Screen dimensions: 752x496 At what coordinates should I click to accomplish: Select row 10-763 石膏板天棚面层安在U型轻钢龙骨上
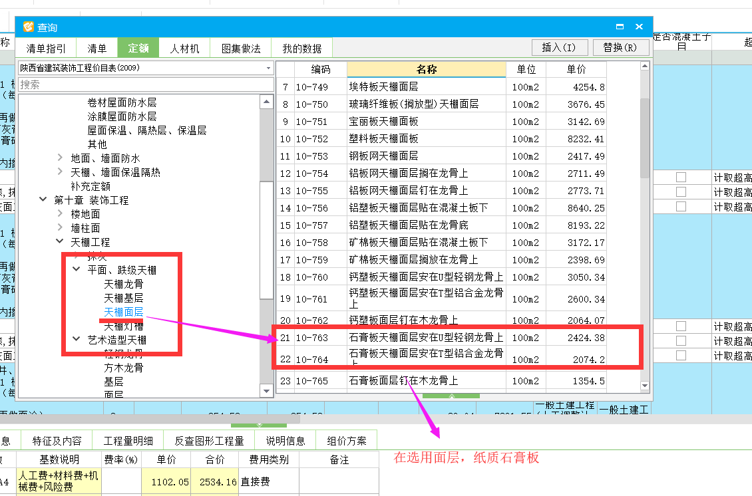[x=441, y=337]
